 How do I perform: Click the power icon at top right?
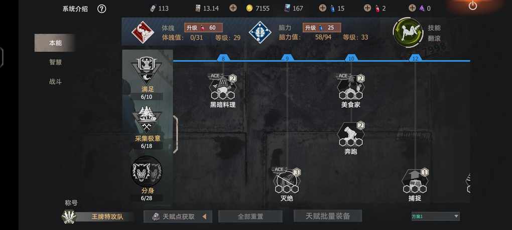point(472,5)
